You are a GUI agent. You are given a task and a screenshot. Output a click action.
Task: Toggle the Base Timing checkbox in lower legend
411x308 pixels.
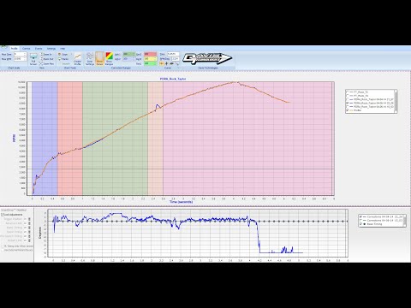tap(361, 224)
